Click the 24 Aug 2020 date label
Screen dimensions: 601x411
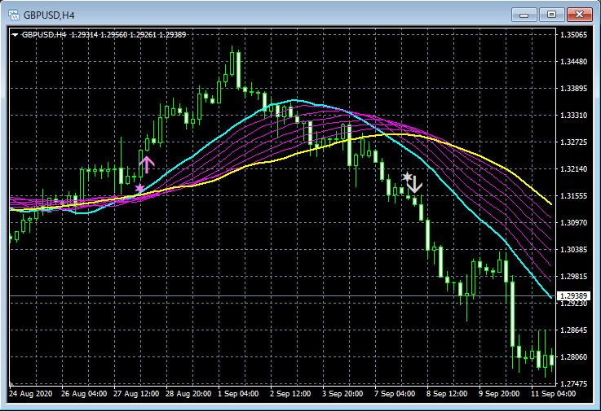pos(31,394)
